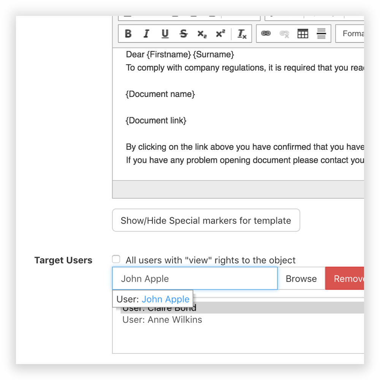Screen dimensions: 380x380
Task: Click the Browse button
Action: (x=301, y=279)
